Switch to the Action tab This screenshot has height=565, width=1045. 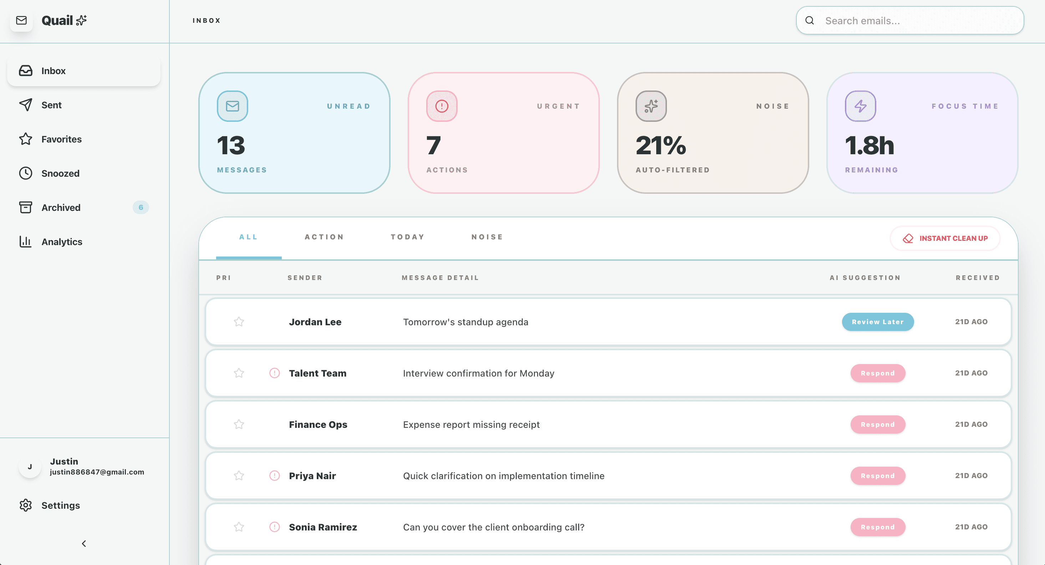pos(324,237)
